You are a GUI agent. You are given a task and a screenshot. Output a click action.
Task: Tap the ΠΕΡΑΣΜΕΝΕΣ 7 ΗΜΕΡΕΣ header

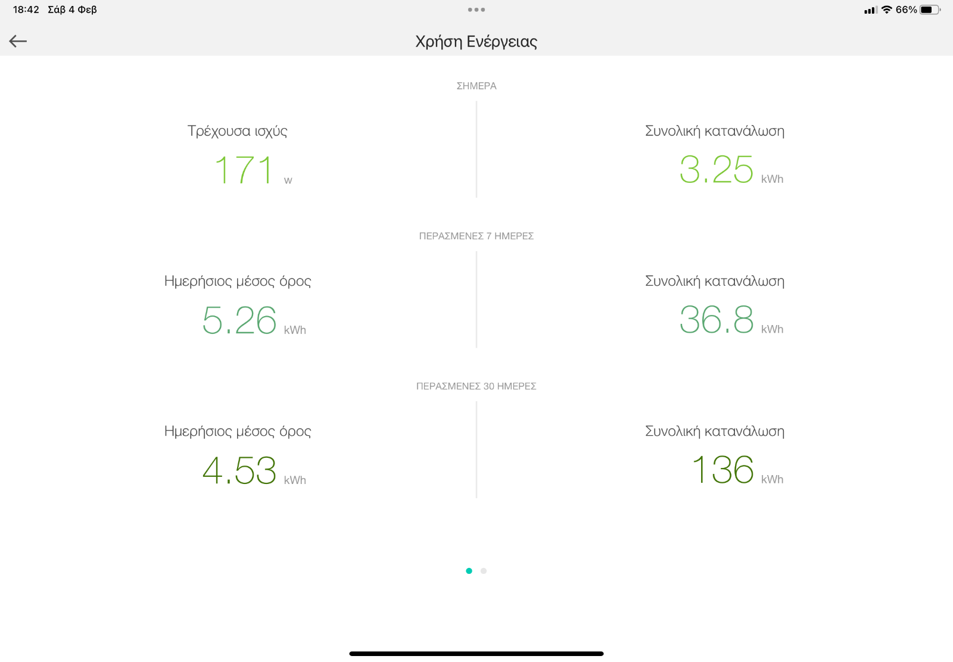[x=476, y=236]
